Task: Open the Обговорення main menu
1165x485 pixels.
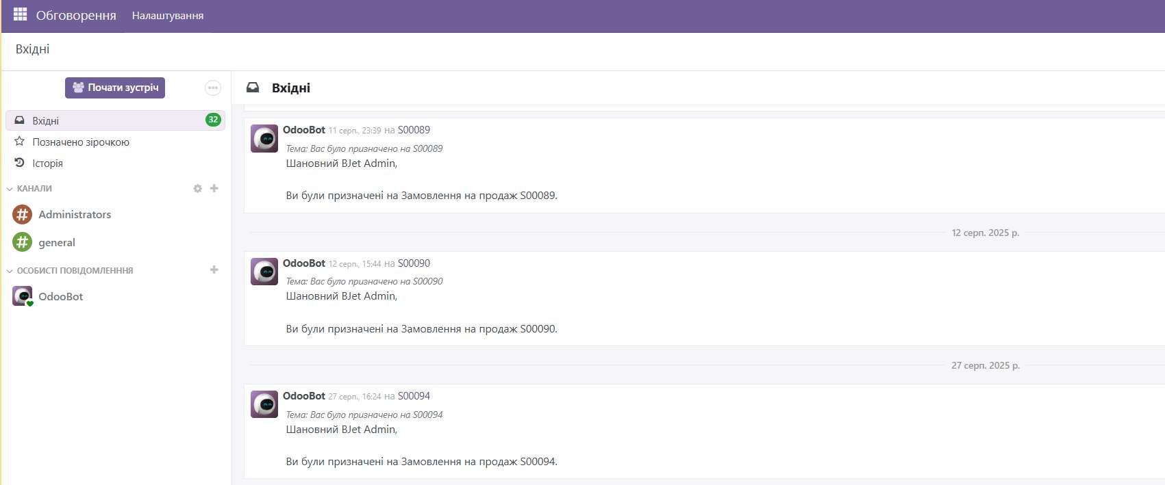Action: pyautogui.click(x=76, y=16)
